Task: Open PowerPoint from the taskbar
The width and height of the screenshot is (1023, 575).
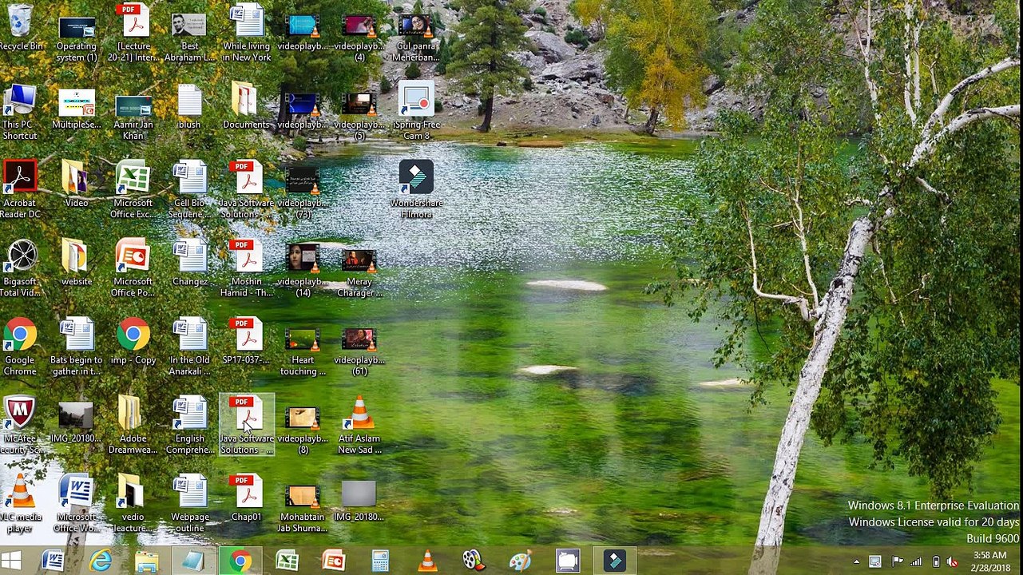Action: (333, 561)
